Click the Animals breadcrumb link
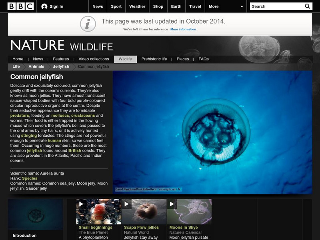 [x=37, y=66]
